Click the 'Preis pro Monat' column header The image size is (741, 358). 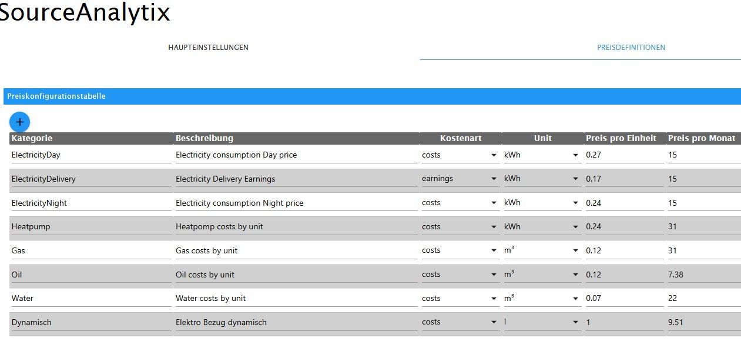(x=704, y=138)
